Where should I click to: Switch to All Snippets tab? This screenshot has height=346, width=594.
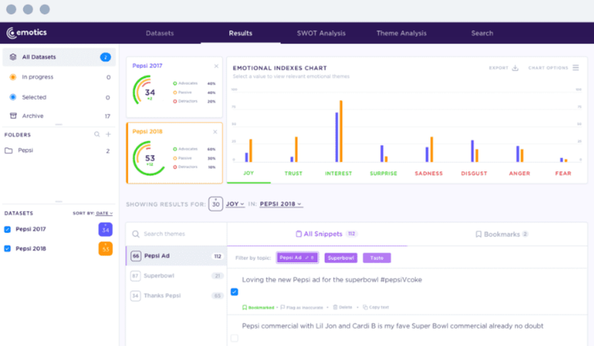pyautogui.click(x=326, y=234)
